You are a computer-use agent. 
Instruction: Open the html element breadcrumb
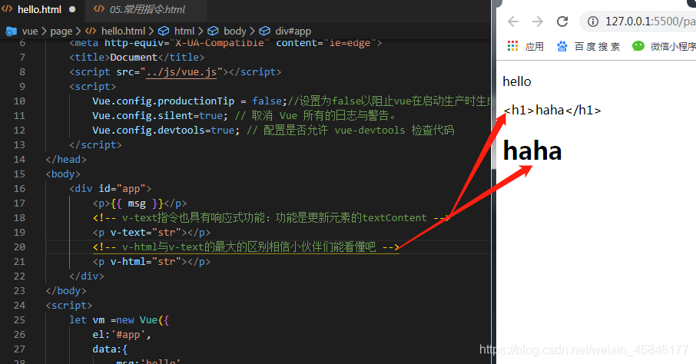click(184, 31)
